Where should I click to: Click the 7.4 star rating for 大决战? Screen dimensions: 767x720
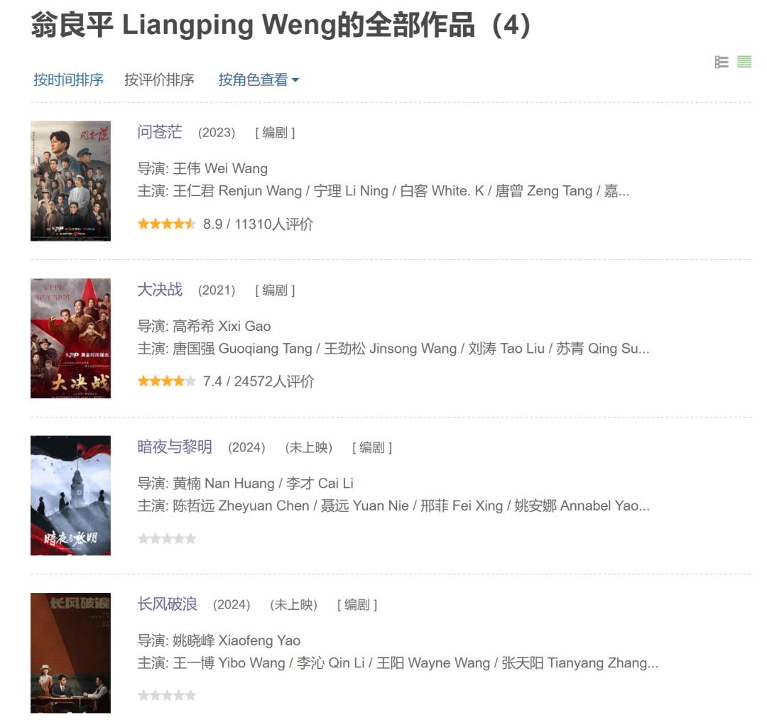click(x=167, y=381)
